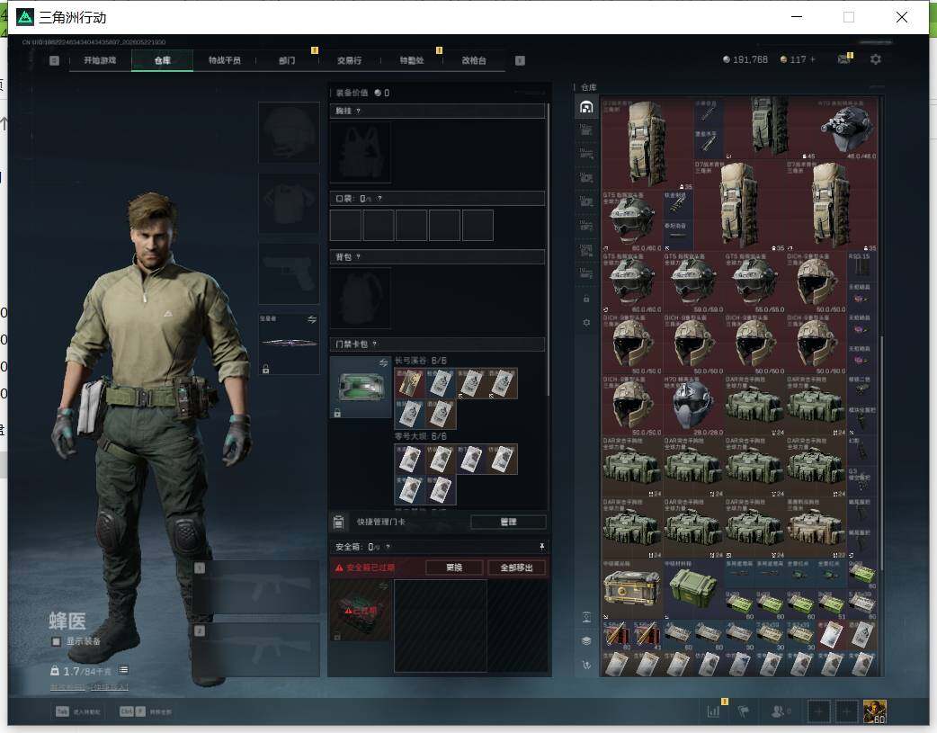Click the first pocket slot
Image resolution: width=937 pixels, height=733 pixels.
tap(345, 226)
